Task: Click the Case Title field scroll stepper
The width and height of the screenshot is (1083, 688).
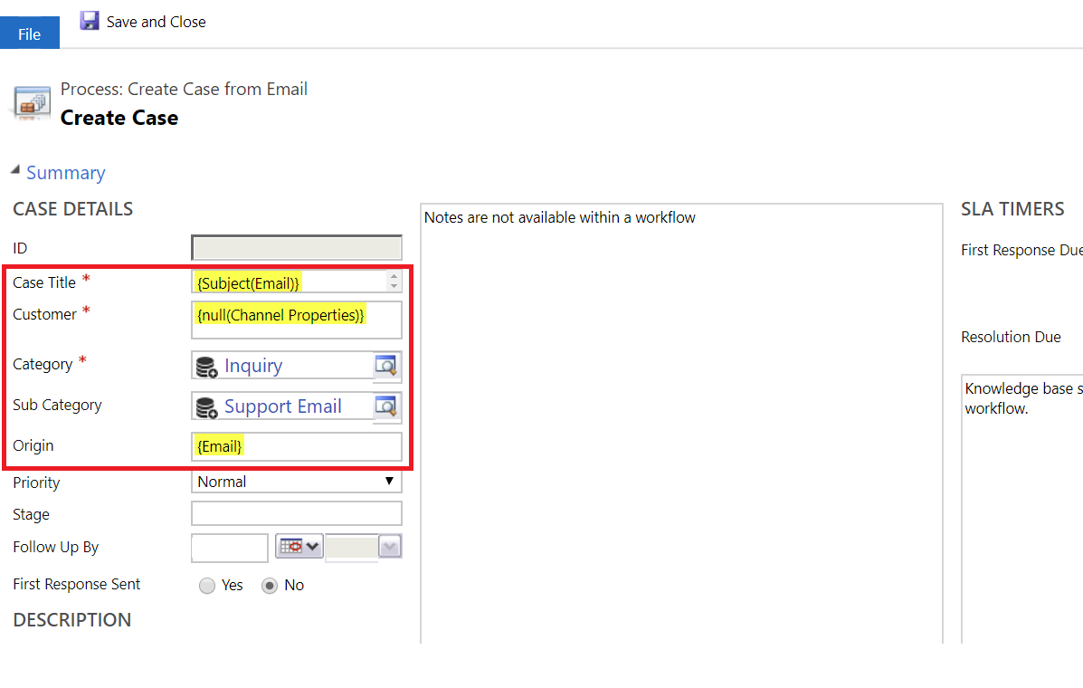Action: [393, 282]
